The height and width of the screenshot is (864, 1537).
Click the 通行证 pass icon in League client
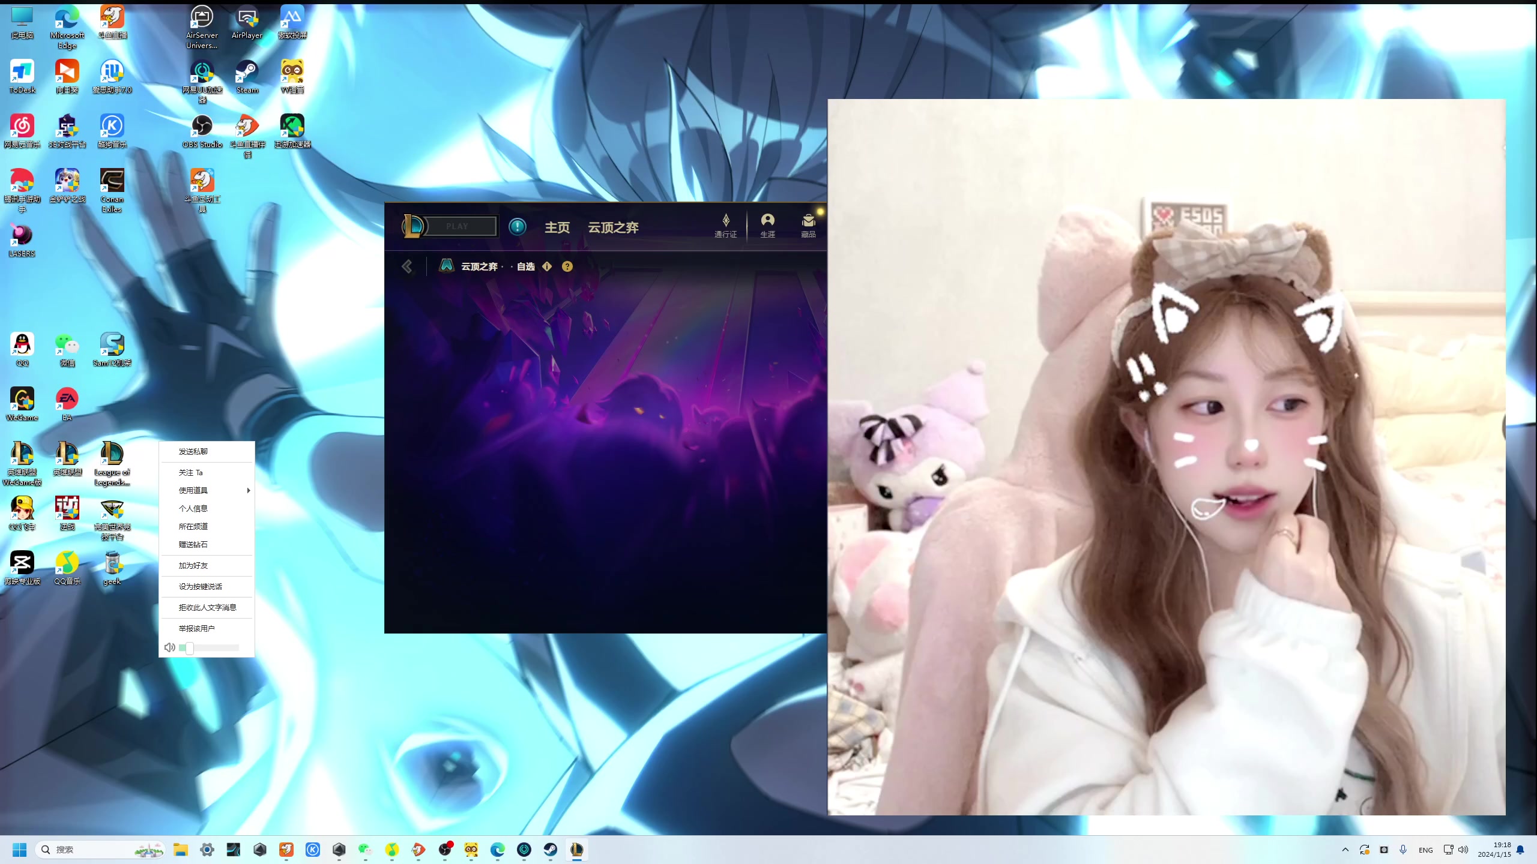(x=725, y=226)
